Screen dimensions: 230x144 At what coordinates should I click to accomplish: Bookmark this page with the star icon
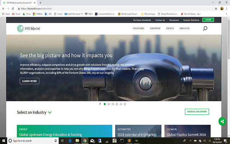coord(216,9)
